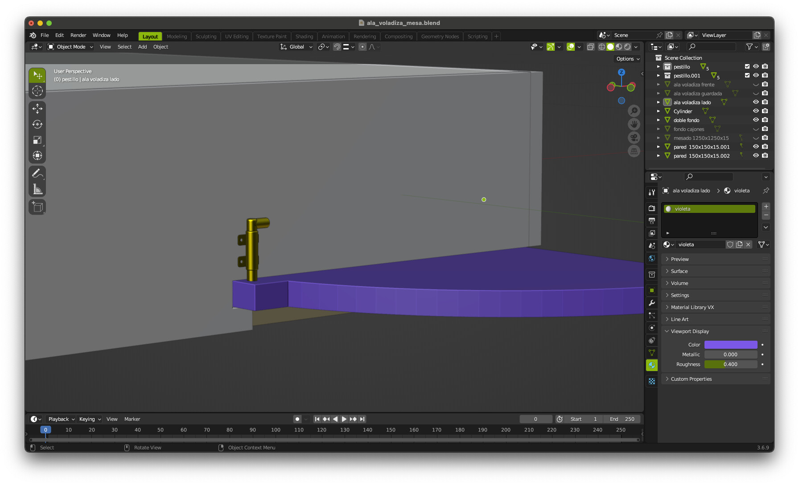Toggle visibility of doble fondo object

[x=756, y=120]
